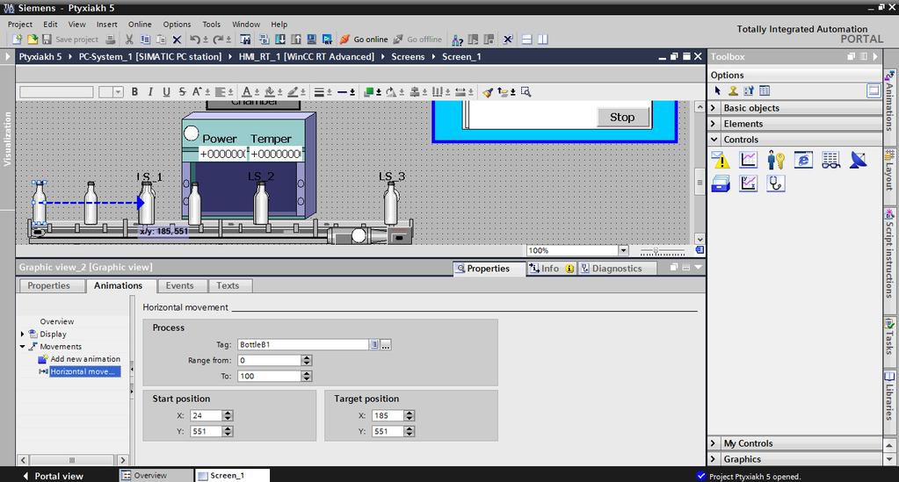Image resolution: width=899 pixels, height=482 pixels.
Task: Switch to the Texts tab
Action: [x=228, y=285]
